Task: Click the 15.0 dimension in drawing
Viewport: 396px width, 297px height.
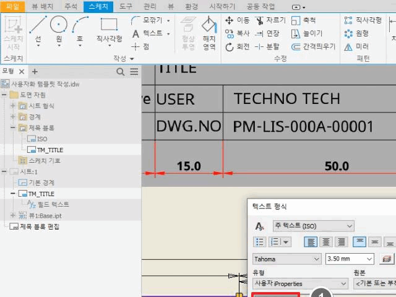Action: (189, 166)
